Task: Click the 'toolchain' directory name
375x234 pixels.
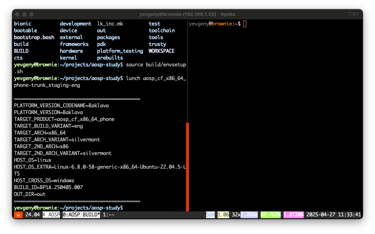Action: [162, 31]
